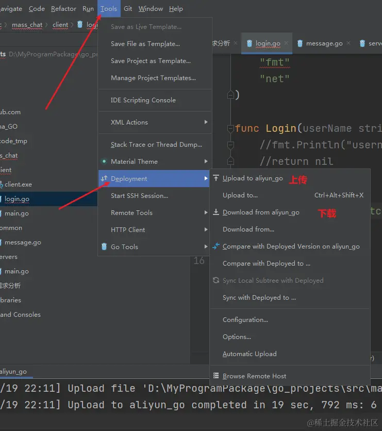Click "net" import text in editor

click(275, 79)
